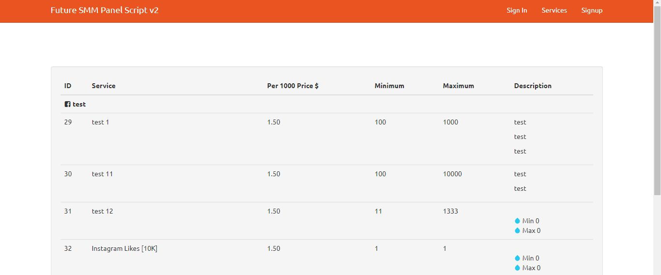This screenshot has width=661, height=275.
Task: Select the test 1 service row
Action: point(327,139)
